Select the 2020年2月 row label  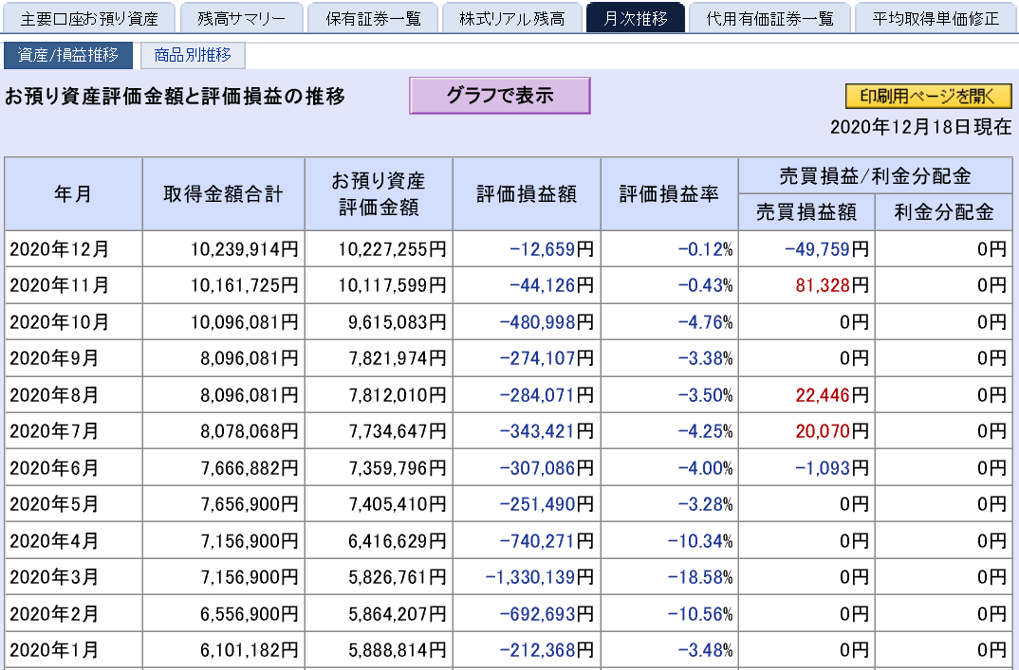coord(73,613)
